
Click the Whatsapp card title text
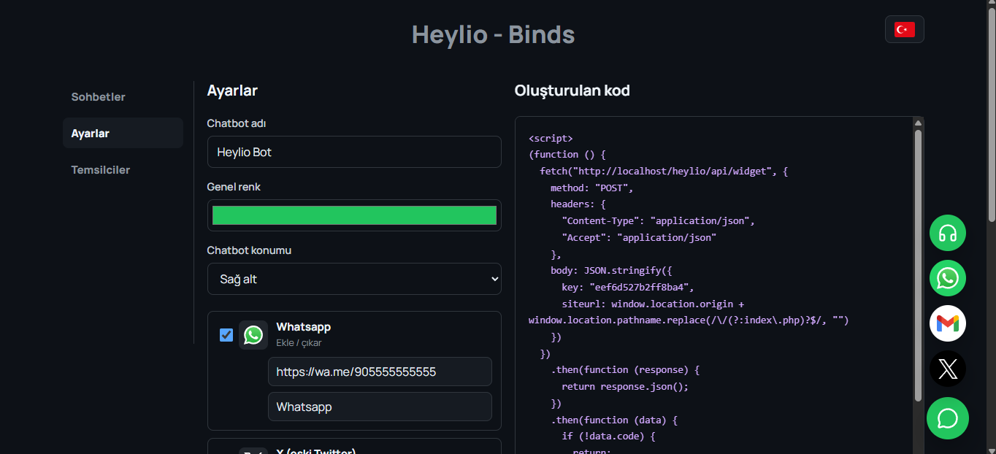[x=304, y=327]
